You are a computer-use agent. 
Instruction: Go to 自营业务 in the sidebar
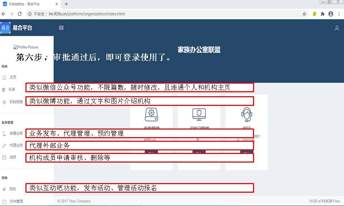coord(16,134)
